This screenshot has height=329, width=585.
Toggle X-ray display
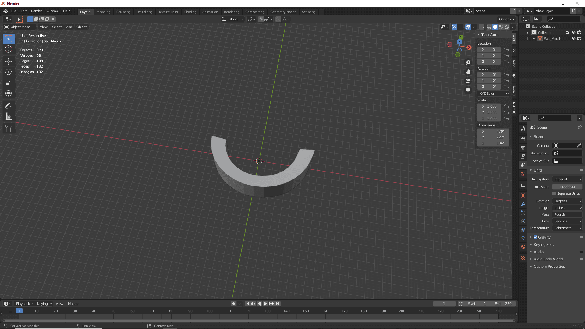[482, 27]
